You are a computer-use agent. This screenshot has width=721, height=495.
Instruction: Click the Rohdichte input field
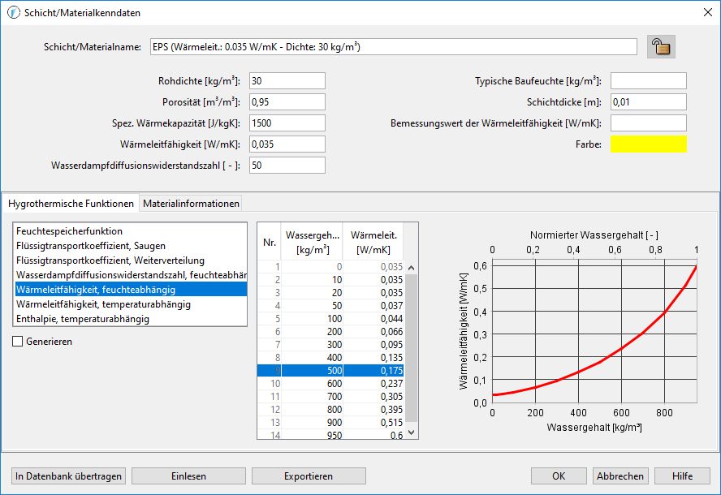pyautogui.click(x=287, y=81)
